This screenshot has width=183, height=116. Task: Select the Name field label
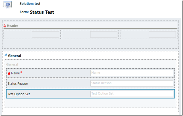15,73
